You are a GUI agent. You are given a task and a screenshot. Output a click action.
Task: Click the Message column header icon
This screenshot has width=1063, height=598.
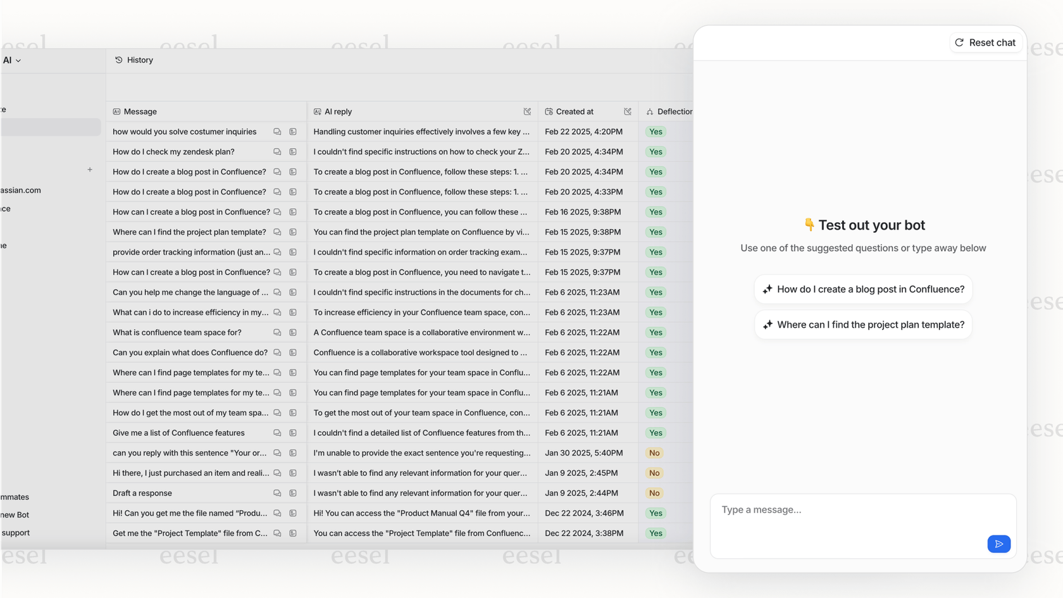116,111
